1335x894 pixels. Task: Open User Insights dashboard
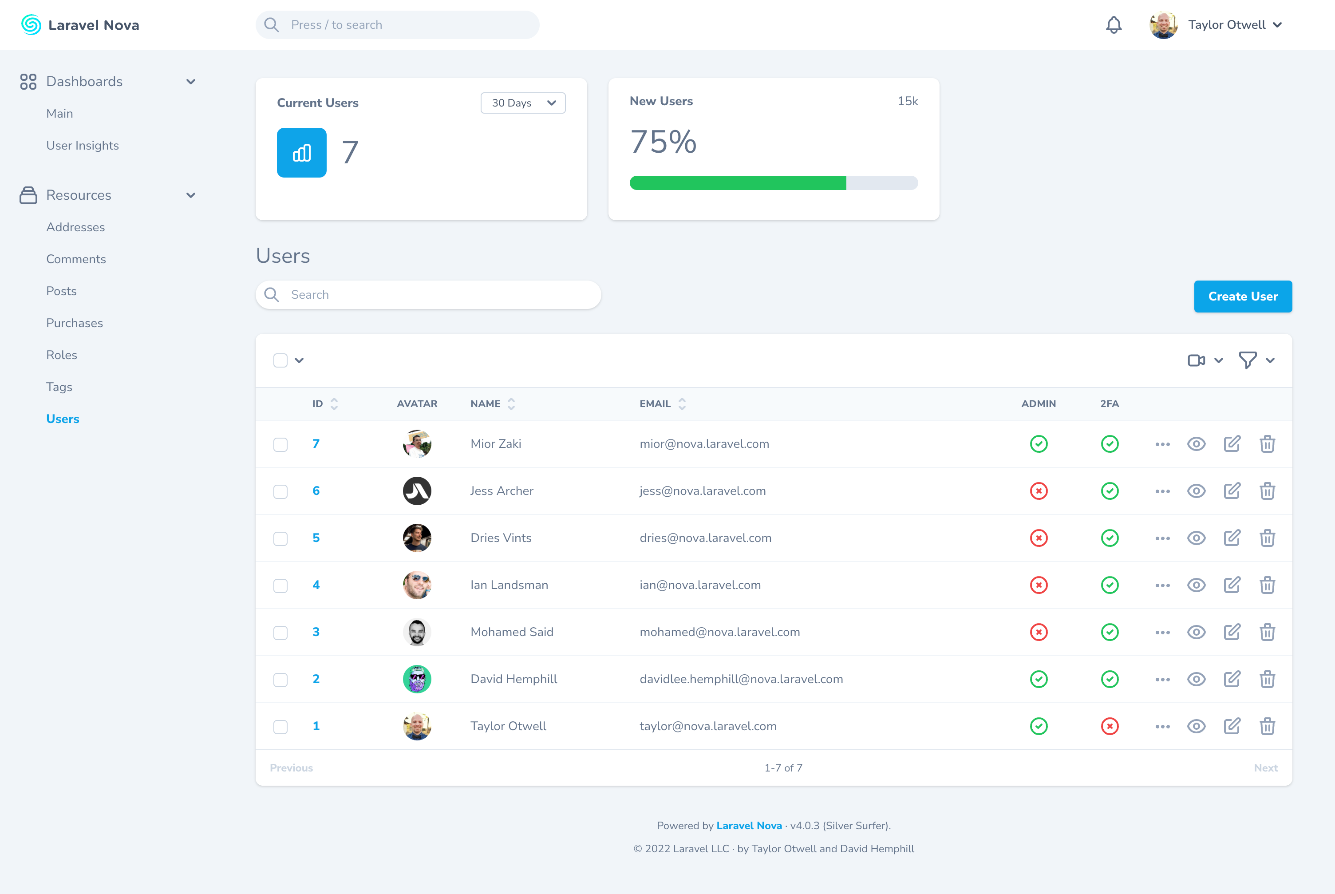point(83,145)
